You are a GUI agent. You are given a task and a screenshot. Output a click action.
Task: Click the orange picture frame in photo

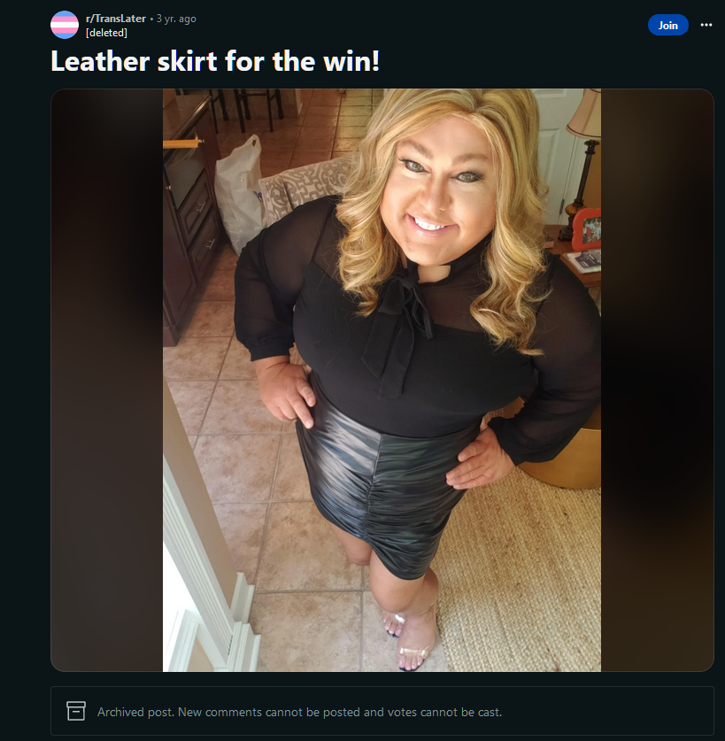tap(587, 229)
